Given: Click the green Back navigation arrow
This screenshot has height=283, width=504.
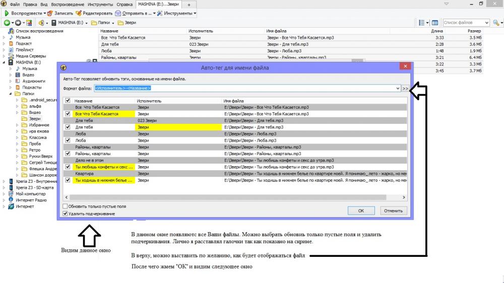Looking at the screenshot, I should (7, 23).
